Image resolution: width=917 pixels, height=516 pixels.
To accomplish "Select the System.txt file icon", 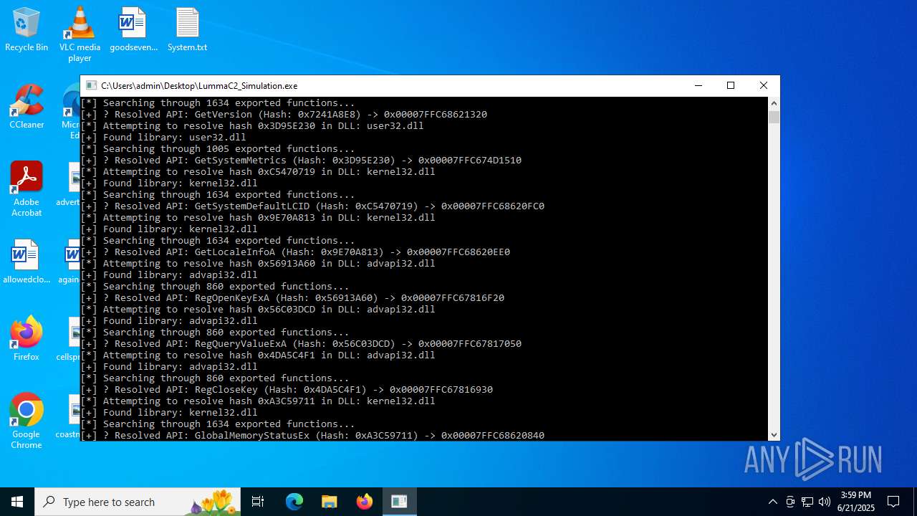I will coord(187,30).
